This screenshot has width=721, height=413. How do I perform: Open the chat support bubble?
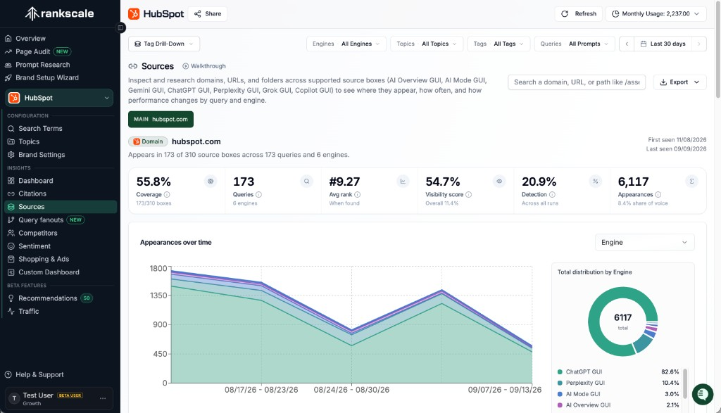click(x=703, y=394)
